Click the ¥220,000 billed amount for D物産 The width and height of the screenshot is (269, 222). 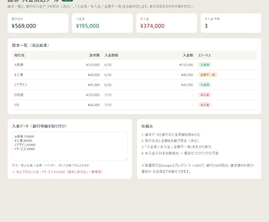(93, 95)
